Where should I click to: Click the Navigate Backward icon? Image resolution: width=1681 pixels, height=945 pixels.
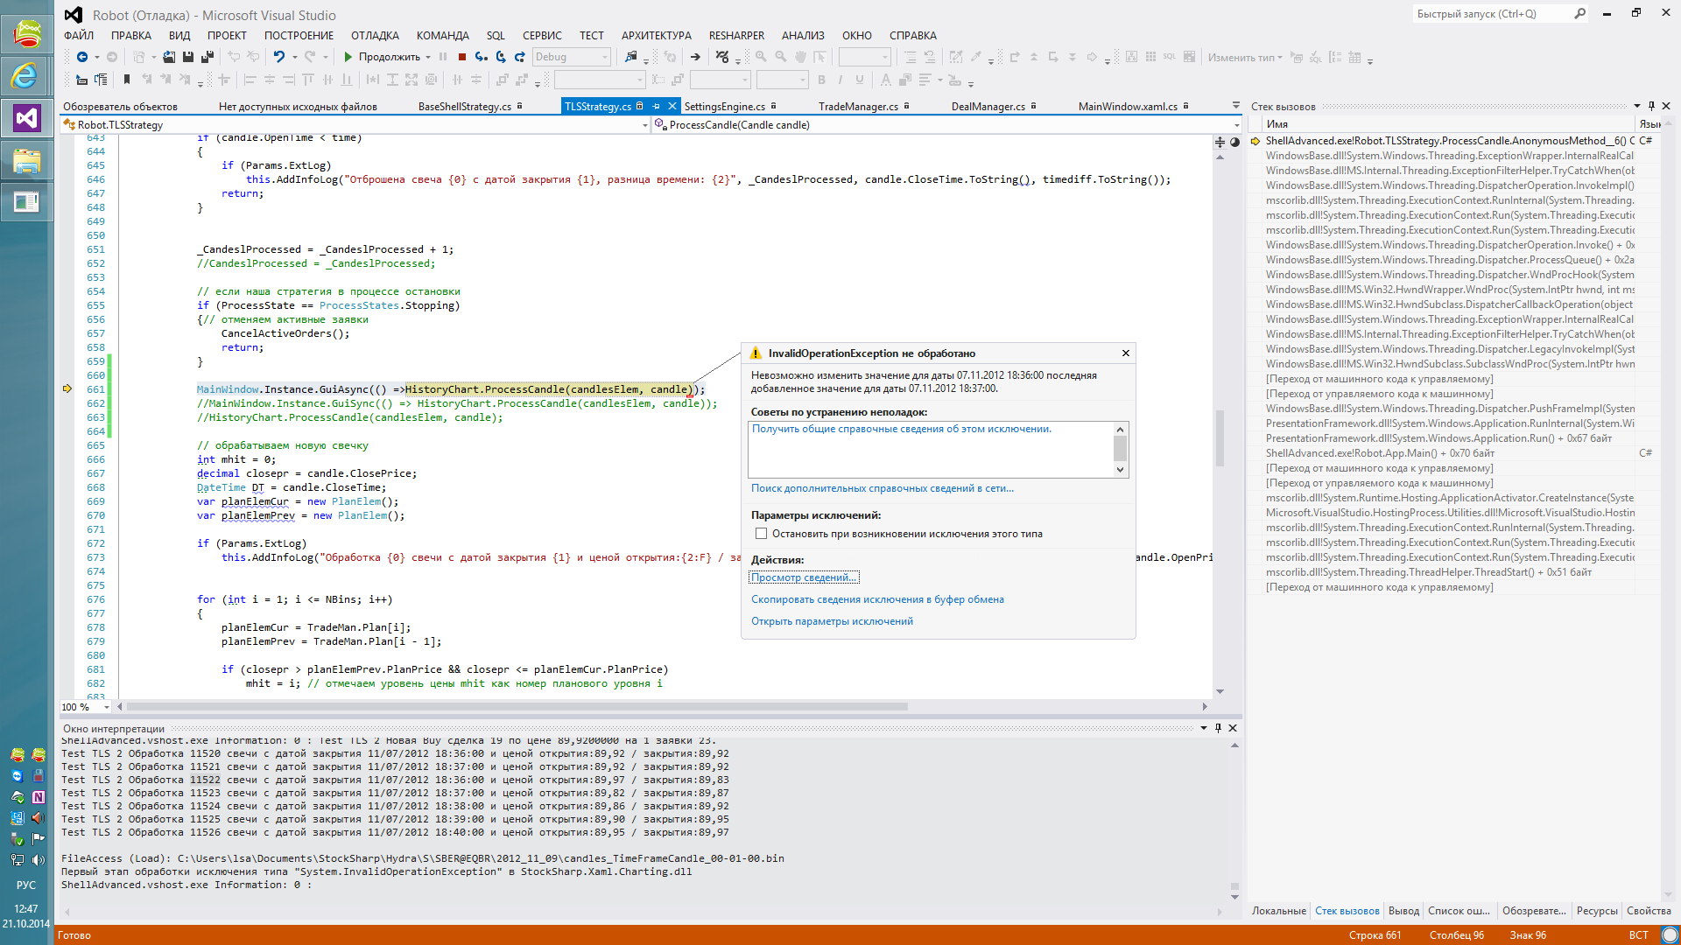[82, 57]
